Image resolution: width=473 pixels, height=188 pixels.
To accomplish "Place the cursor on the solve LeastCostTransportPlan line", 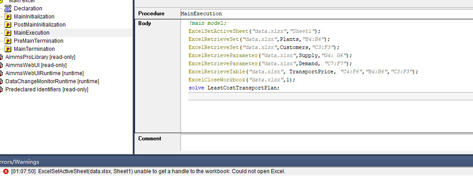I will coord(234,88).
